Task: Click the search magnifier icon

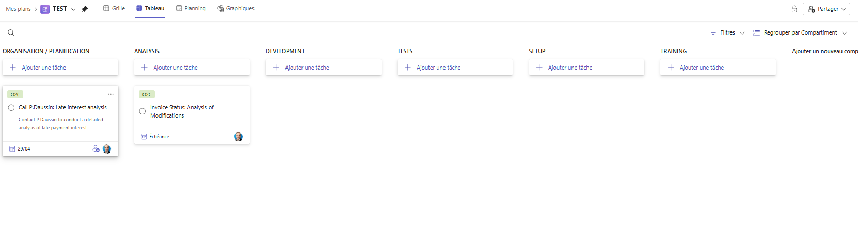Action: point(11,32)
